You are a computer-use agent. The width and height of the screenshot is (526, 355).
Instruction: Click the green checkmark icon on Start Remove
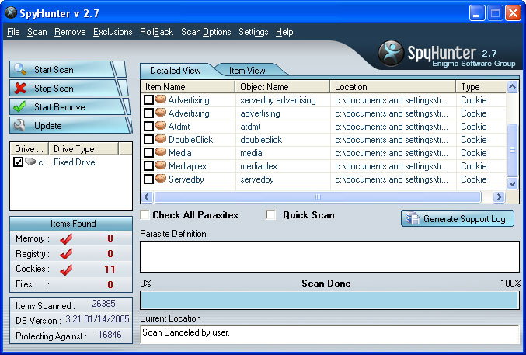click(x=19, y=106)
